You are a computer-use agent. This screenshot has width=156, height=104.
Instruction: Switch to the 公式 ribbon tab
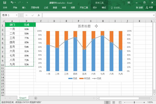pyautogui.click(x=46, y=8)
